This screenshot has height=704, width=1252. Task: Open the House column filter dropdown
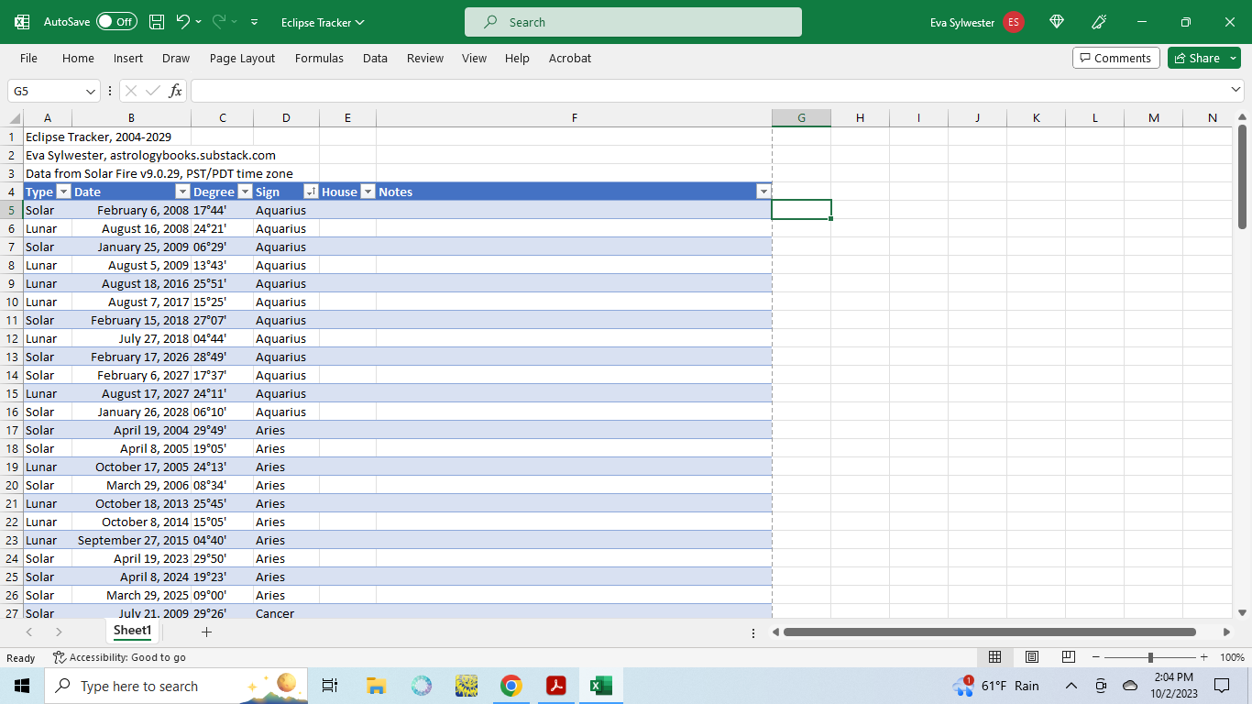368,192
